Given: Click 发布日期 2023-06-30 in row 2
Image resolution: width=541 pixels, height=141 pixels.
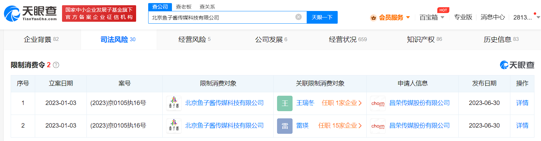Looking at the screenshot, I should 484,126.
